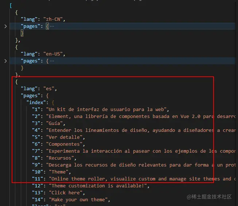
Task: Click the "Guía" value
Action: pos(54,123)
